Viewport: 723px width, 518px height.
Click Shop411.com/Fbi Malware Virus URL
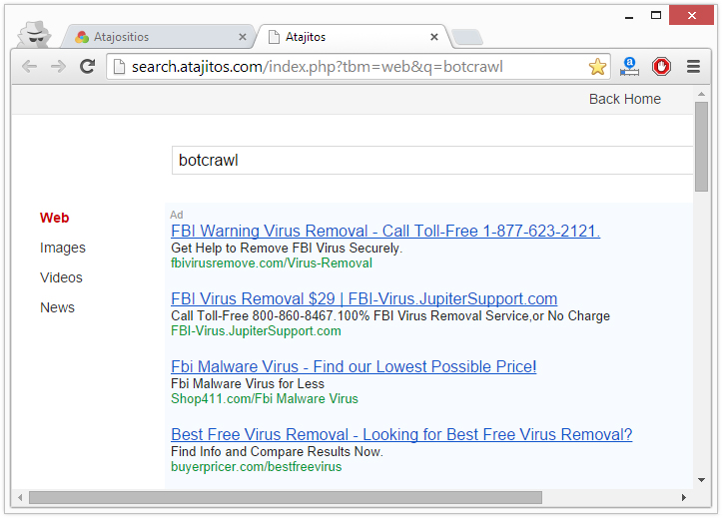[265, 398]
